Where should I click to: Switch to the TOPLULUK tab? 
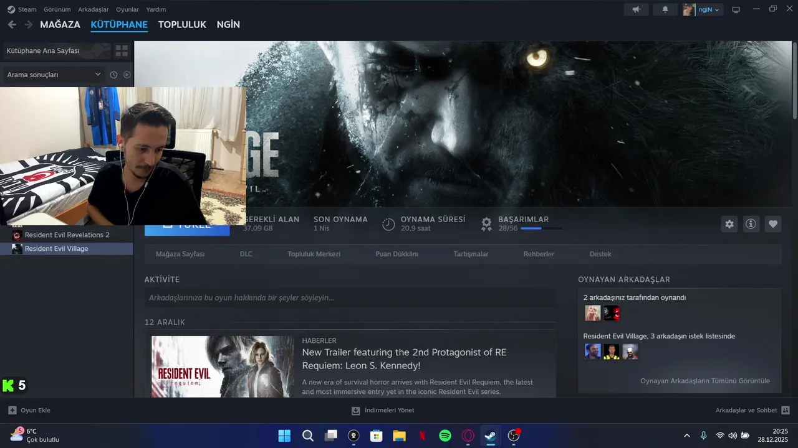(x=182, y=24)
